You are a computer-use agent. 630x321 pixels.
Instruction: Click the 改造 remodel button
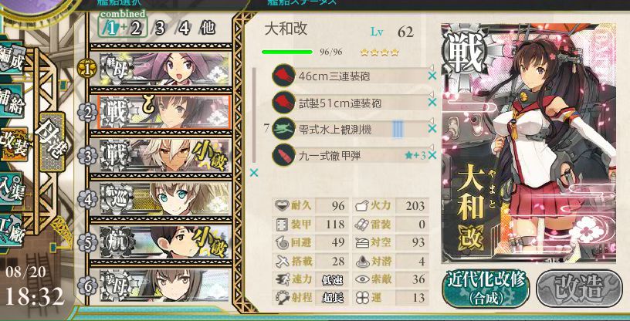coord(579,289)
